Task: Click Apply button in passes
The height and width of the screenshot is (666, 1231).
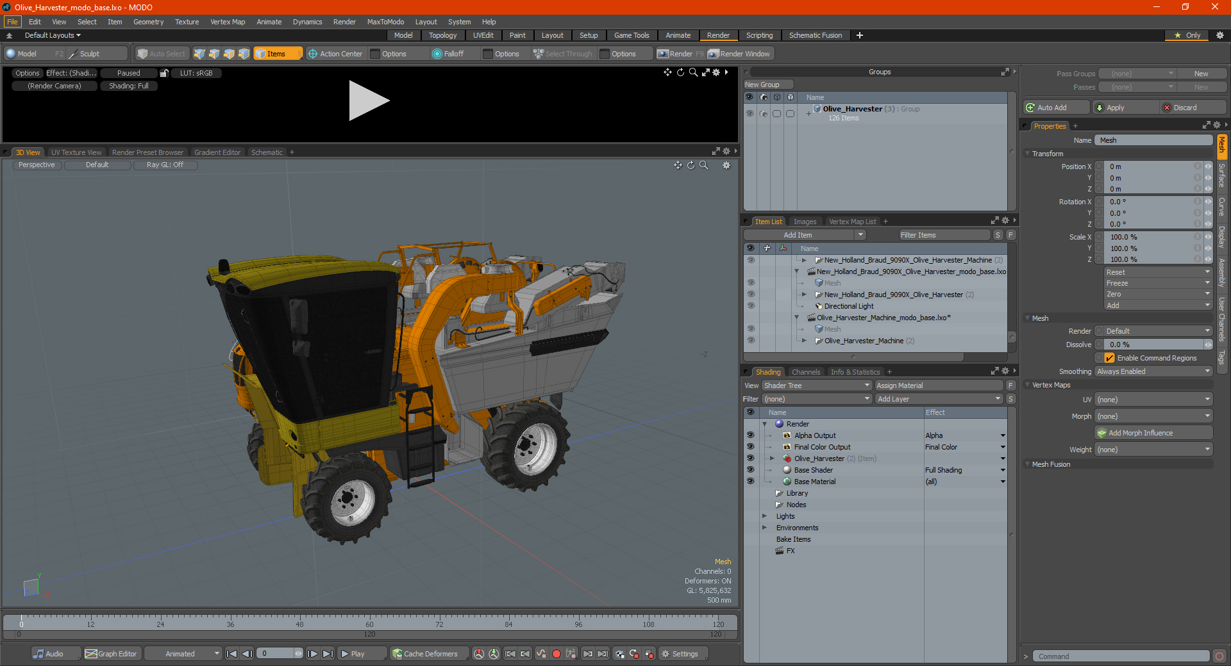Action: [x=1125, y=108]
